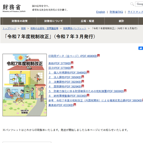Image resolution: width=143 pixels, height=143 pixels.
Task: Click PDF icon beside 個人所得課税 link
Action: (88, 72)
